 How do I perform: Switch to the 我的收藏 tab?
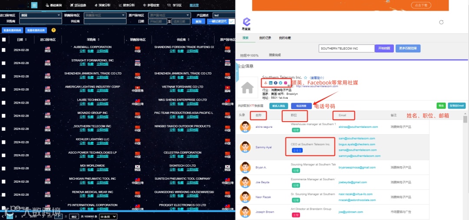285,38
